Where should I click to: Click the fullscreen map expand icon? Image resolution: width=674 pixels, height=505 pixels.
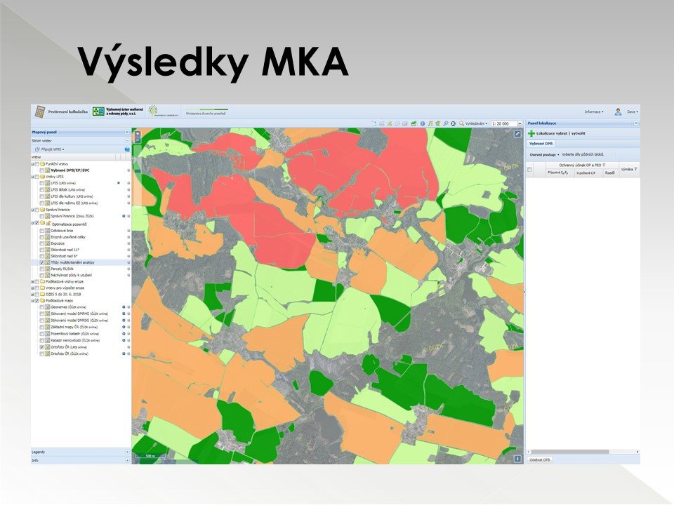pyautogui.click(x=517, y=133)
